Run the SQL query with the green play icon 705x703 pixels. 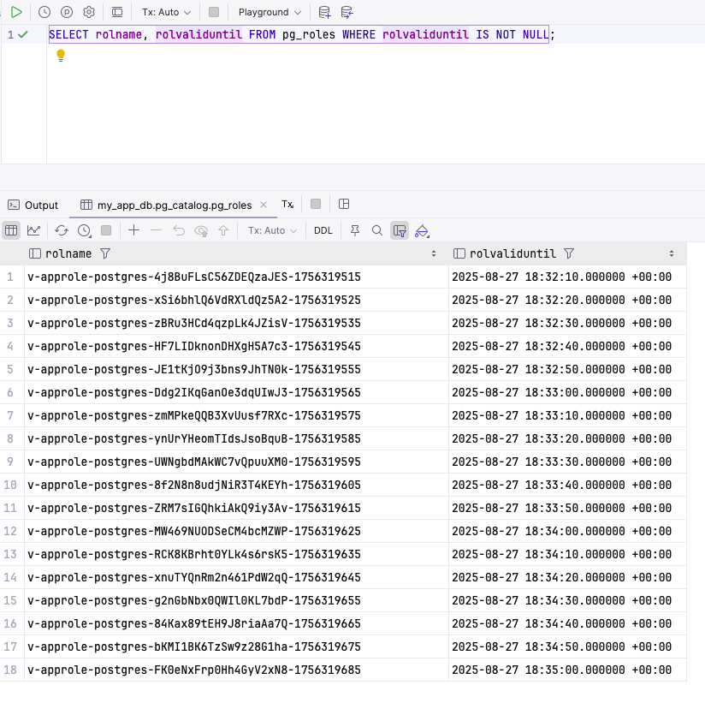[15, 12]
